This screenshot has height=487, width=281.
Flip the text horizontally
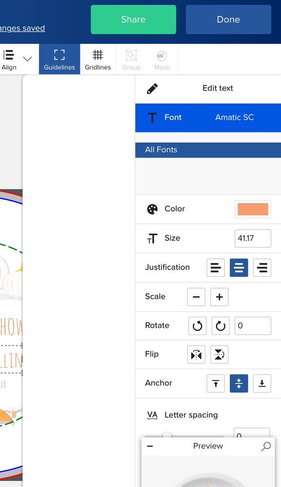(196, 354)
